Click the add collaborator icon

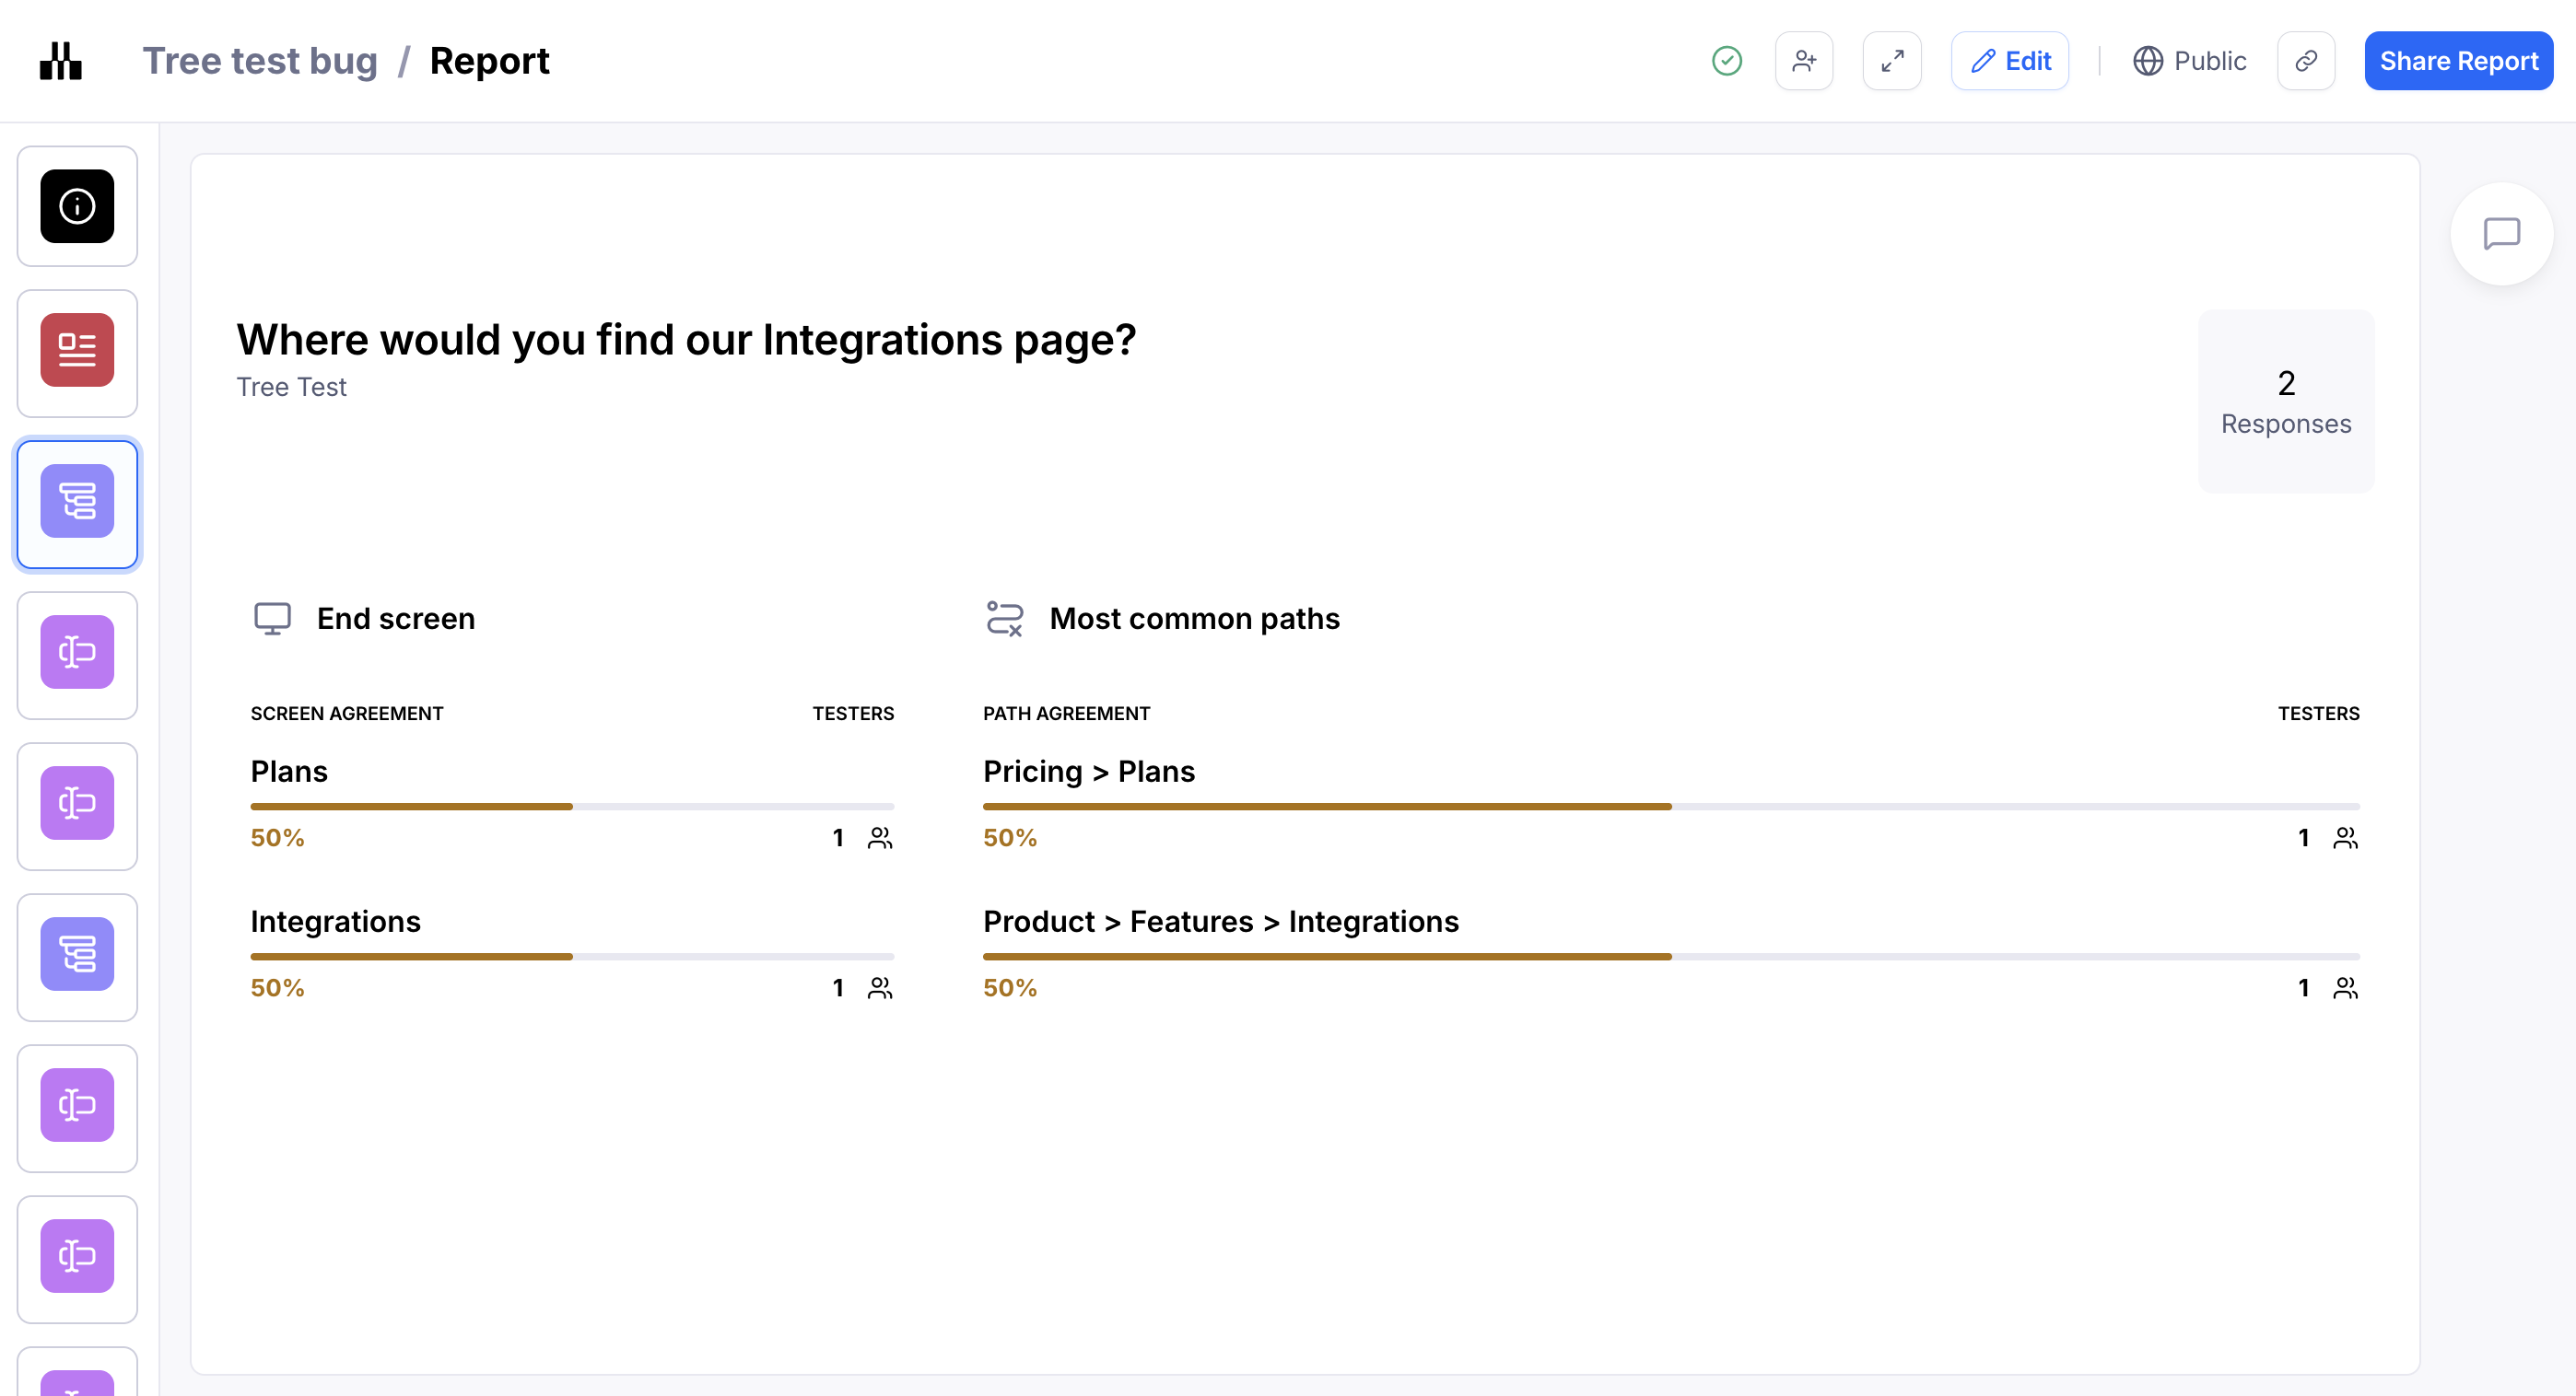pyautogui.click(x=1803, y=61)
